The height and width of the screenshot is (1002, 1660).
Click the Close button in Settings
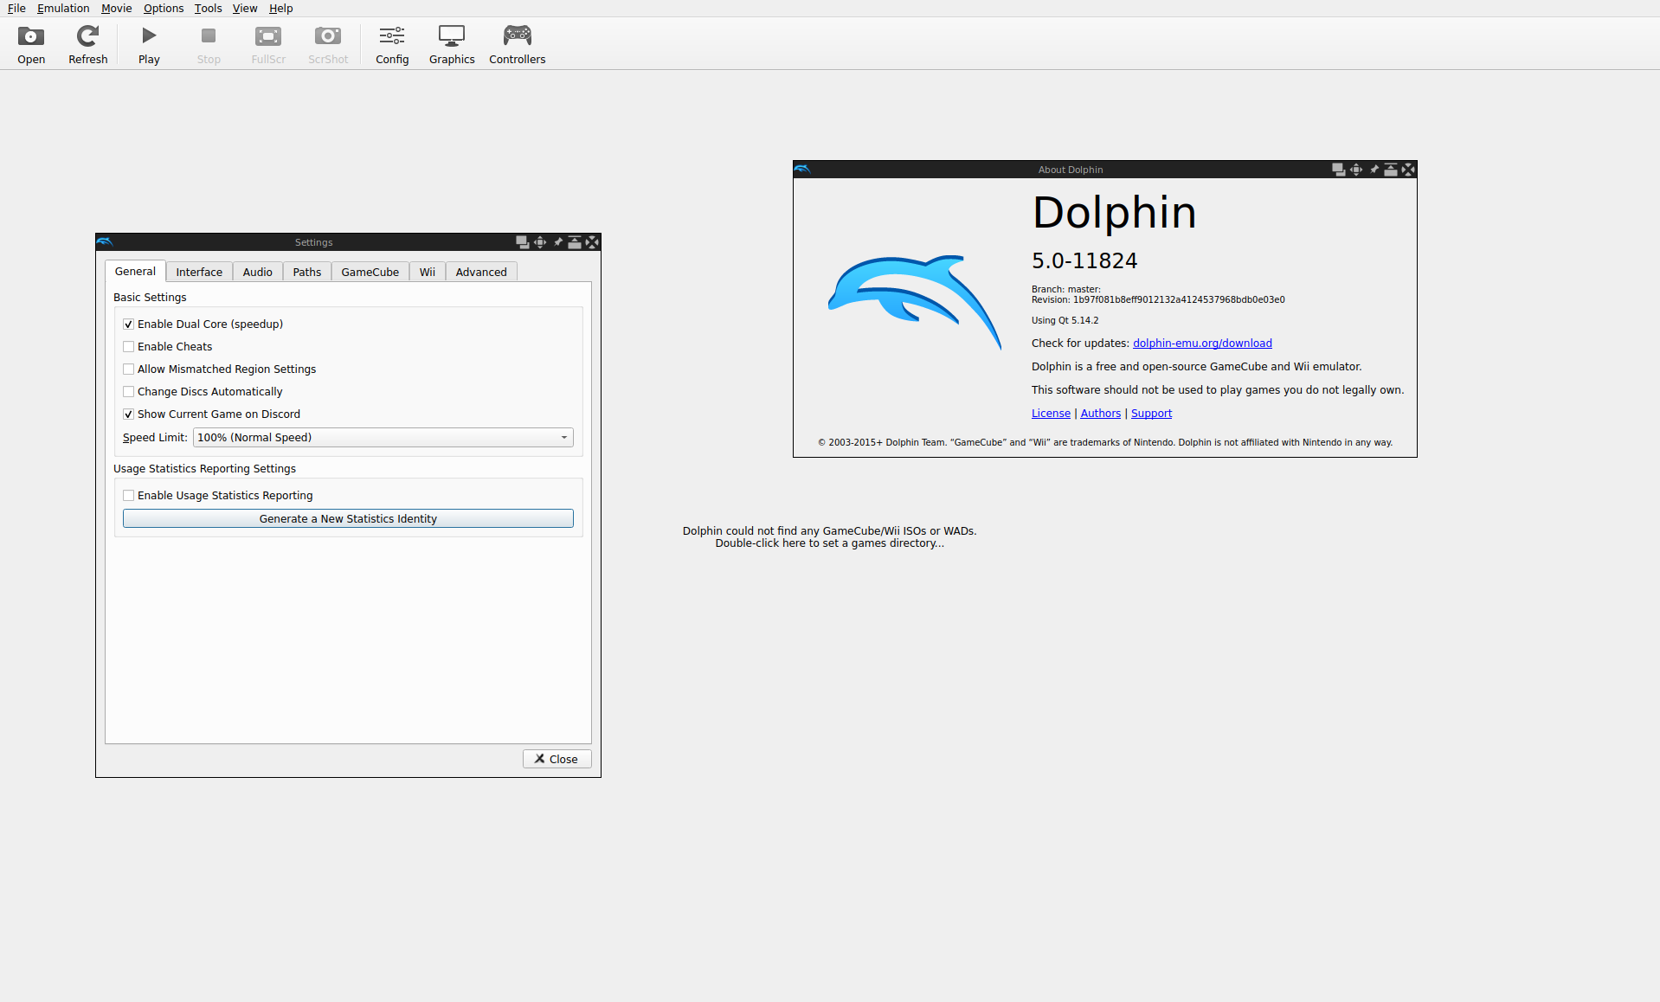(557, 759)
